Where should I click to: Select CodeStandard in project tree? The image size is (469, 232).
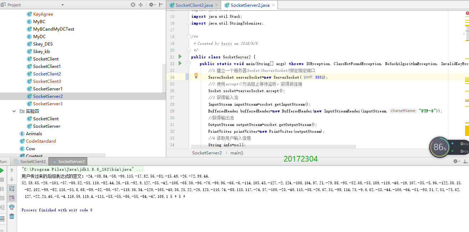pos(41,141)
